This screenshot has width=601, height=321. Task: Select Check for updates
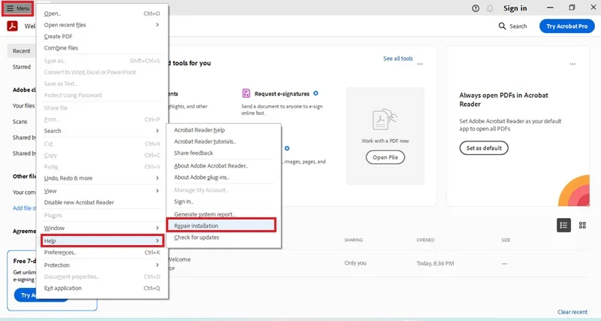point(223,238)
